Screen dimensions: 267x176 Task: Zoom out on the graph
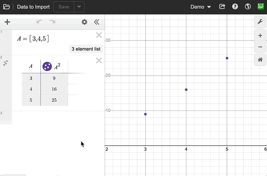260,47
